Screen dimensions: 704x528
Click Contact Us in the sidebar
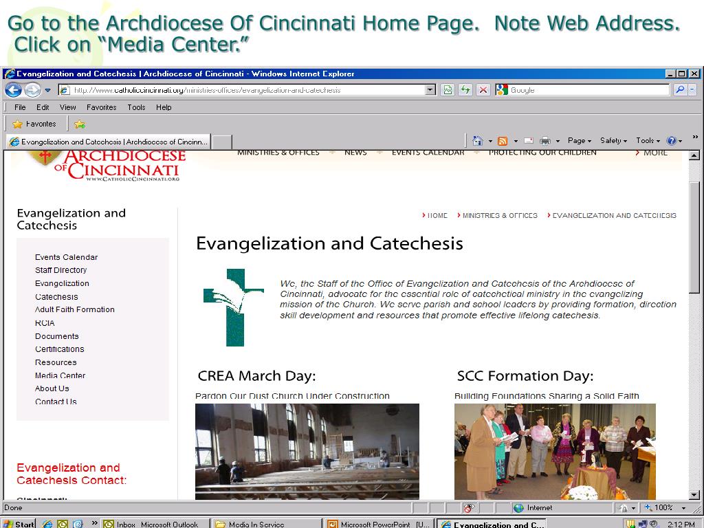(x=56, y=401)
